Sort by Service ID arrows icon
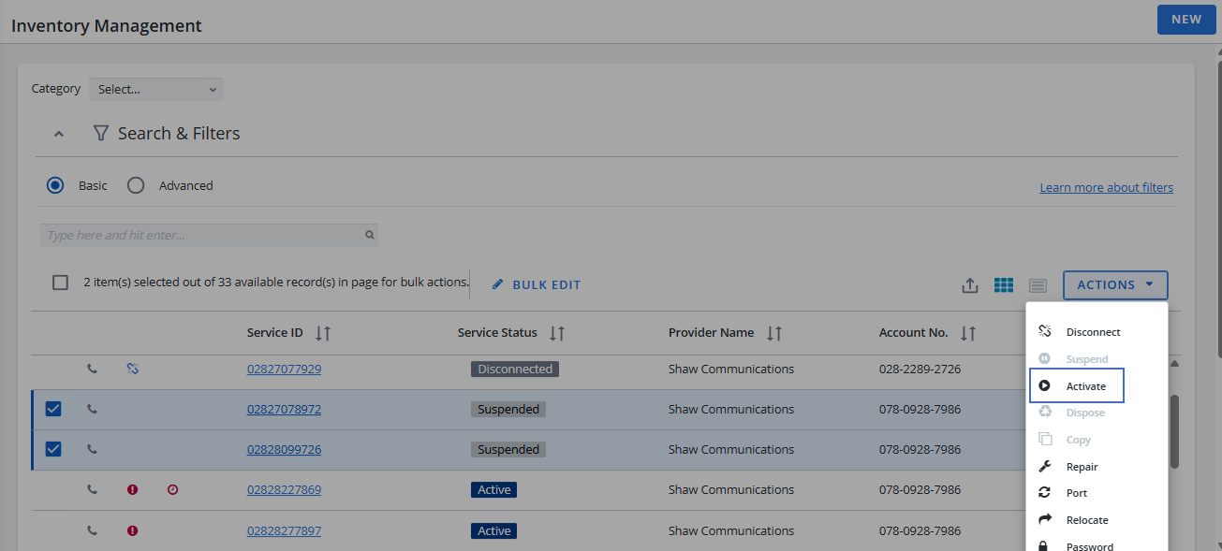The width and height of the screenshot is (1222, 551). click(323, 333)
